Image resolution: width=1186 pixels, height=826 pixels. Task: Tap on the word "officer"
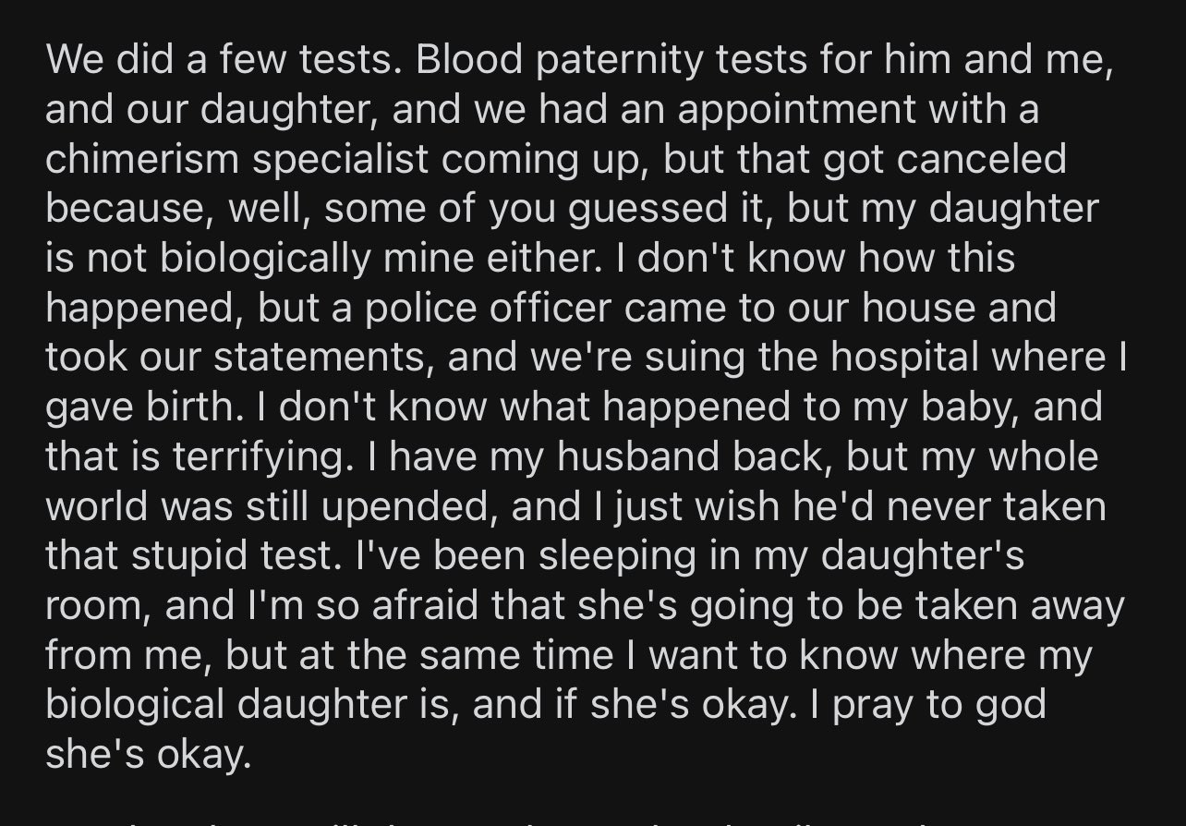[x=555, y=309]
